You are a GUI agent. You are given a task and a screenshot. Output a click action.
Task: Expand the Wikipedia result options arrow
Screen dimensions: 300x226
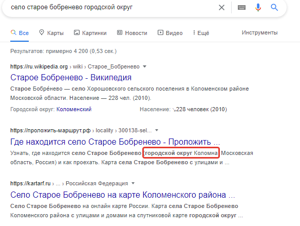click(x=145, y=66)
